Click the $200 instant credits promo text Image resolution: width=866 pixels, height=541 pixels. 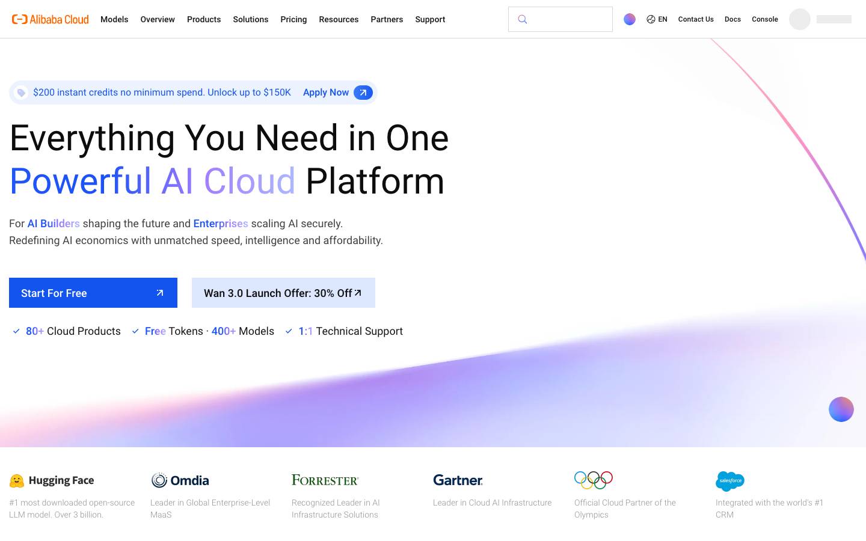[x=162, y=93]
